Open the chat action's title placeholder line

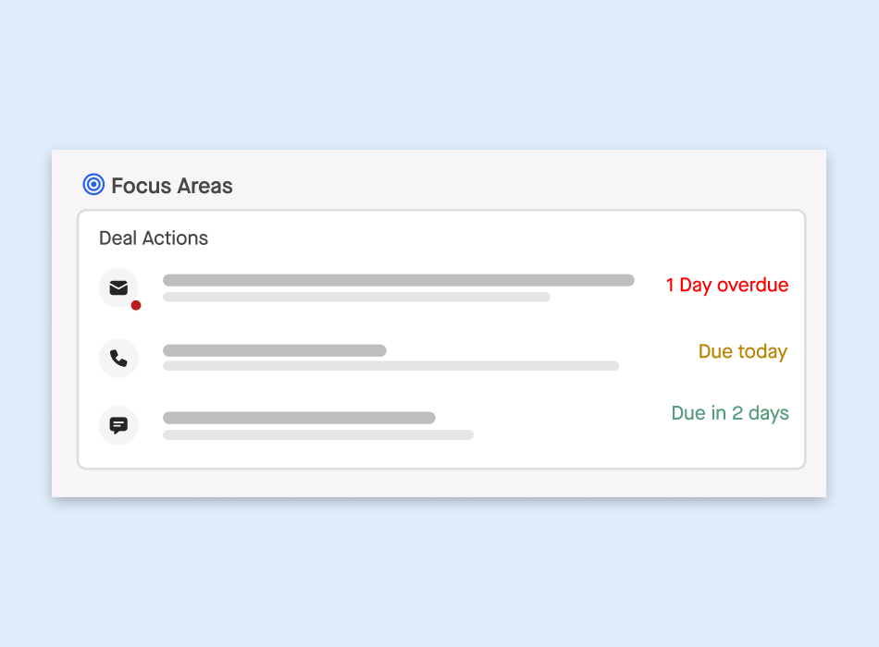pos(299,418)
